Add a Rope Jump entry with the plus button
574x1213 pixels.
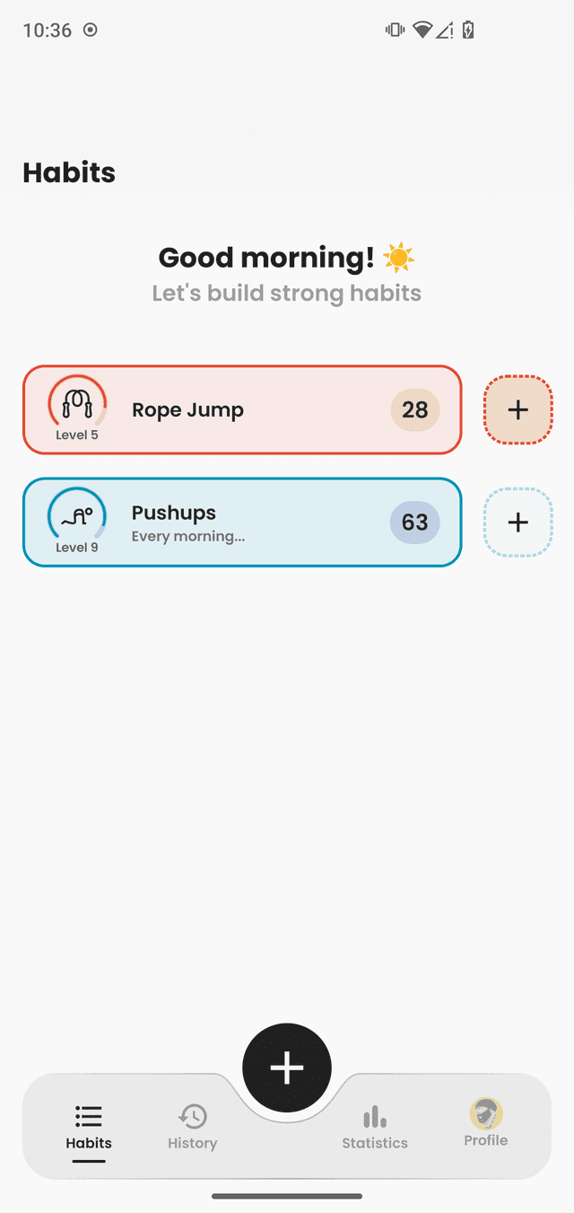(x=517, y=410)
